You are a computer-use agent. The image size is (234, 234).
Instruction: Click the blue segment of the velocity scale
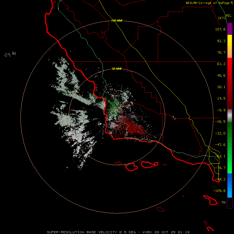(x=230, y=185)
